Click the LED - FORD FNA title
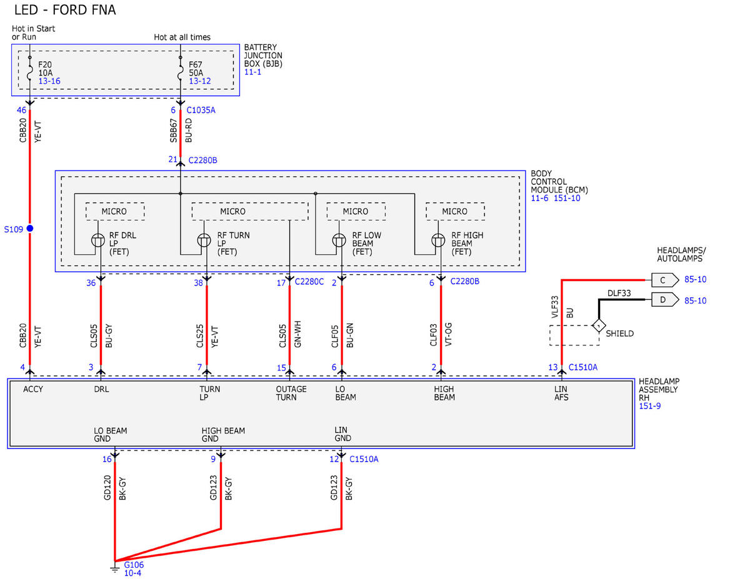This screenshot has height=579, width=750. [65, 10]
